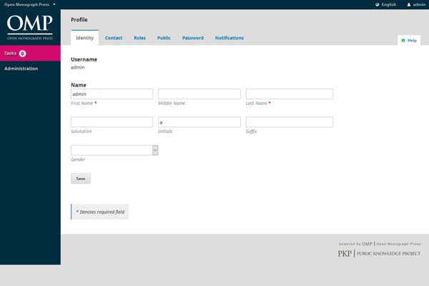
Task: Click the Help question mark icon
Action: pos(403,41)
